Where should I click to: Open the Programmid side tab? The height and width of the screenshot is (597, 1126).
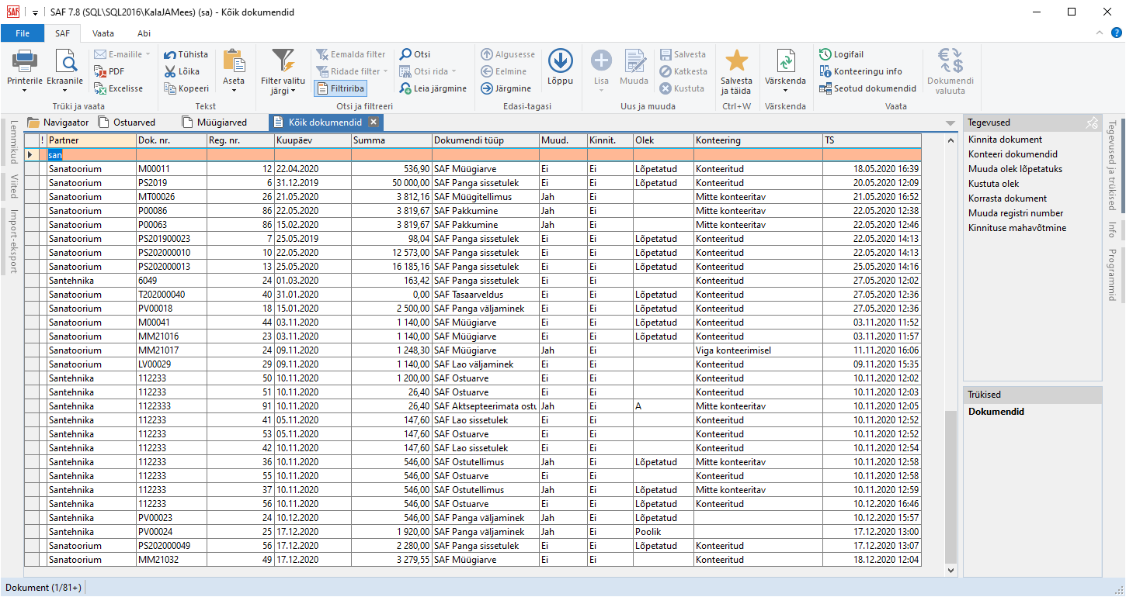1111,274
